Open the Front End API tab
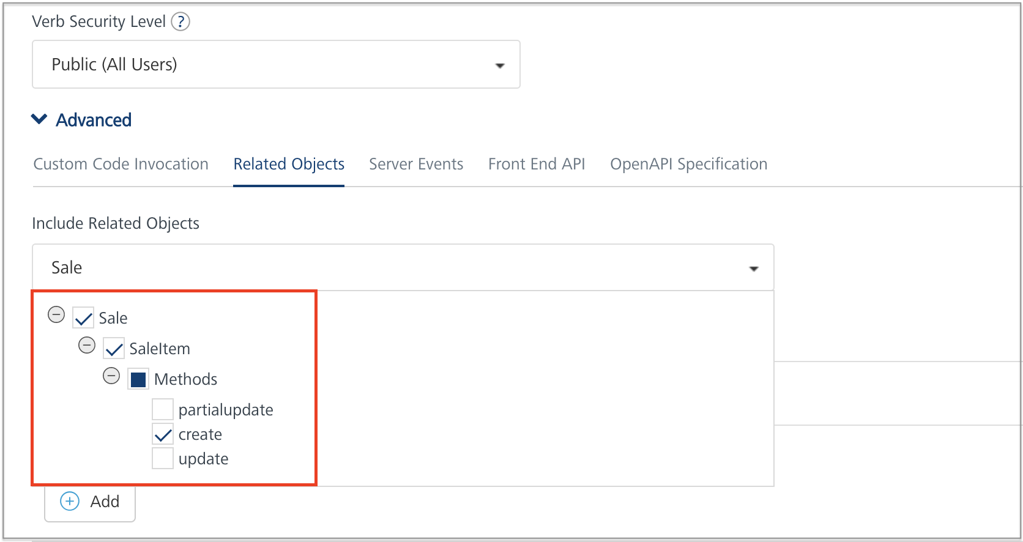The width and height of the screenshot is (1023, 542). pos(537,164)
